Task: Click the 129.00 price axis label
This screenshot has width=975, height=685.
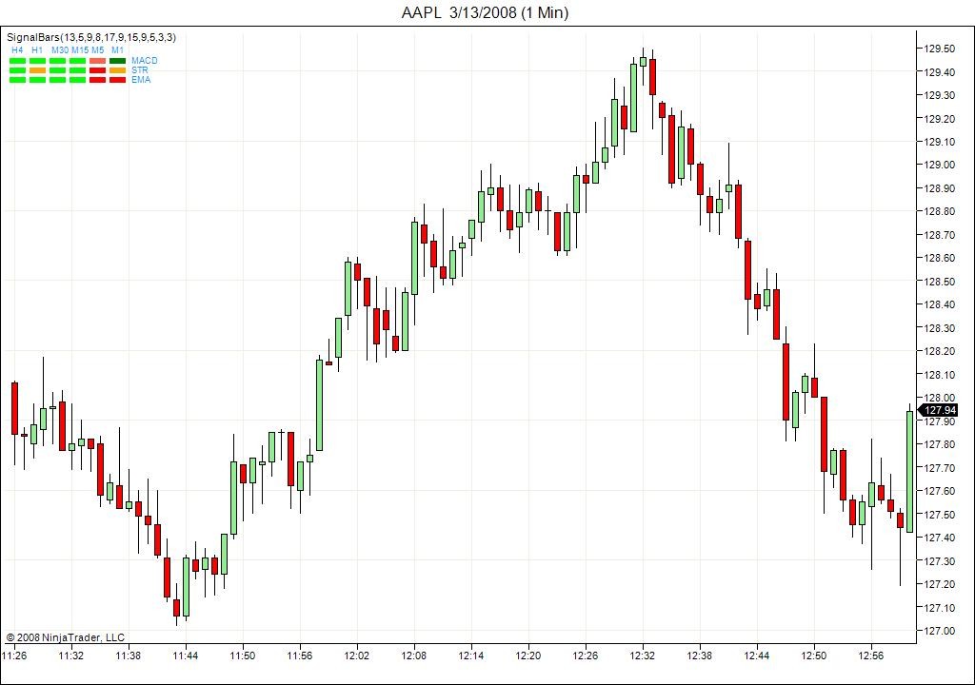Action: 940,165
